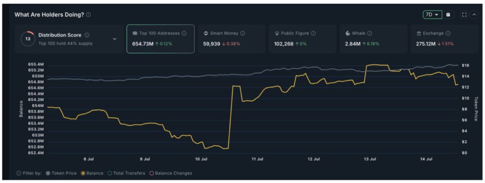
Task: Click info icon on Top 100 Addresses
Action: pos(184,33)
